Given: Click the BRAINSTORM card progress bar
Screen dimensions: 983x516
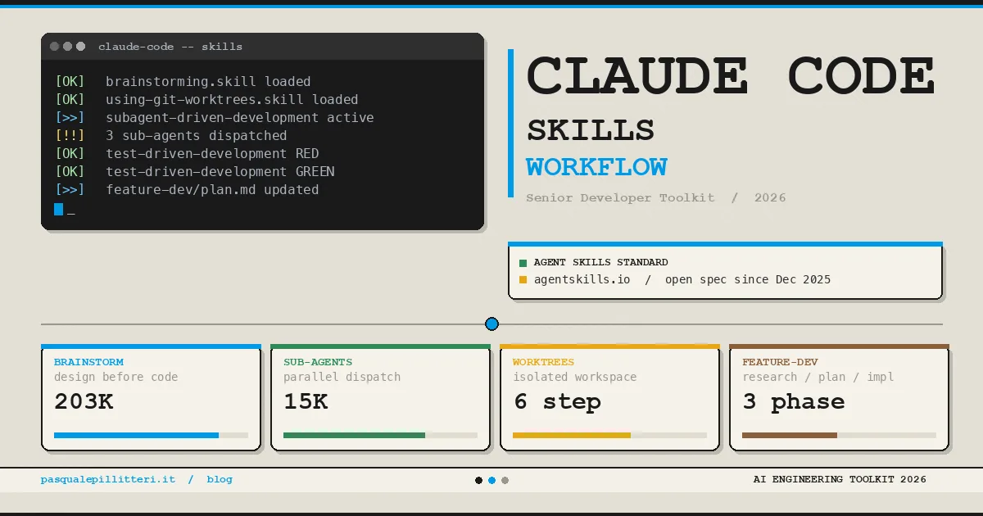Looking at the screenshot, I should pos(151,436).
